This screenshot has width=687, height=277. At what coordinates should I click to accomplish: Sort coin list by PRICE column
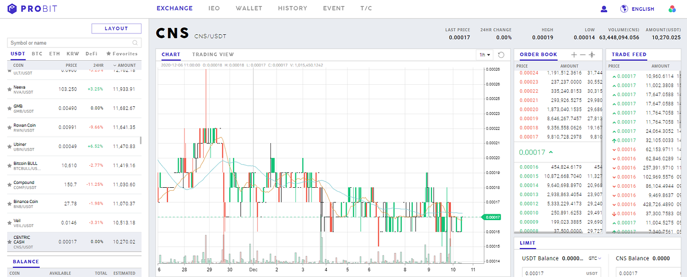click(71, 65)
